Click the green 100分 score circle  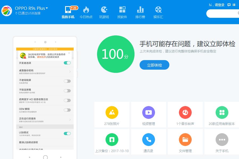116,54
